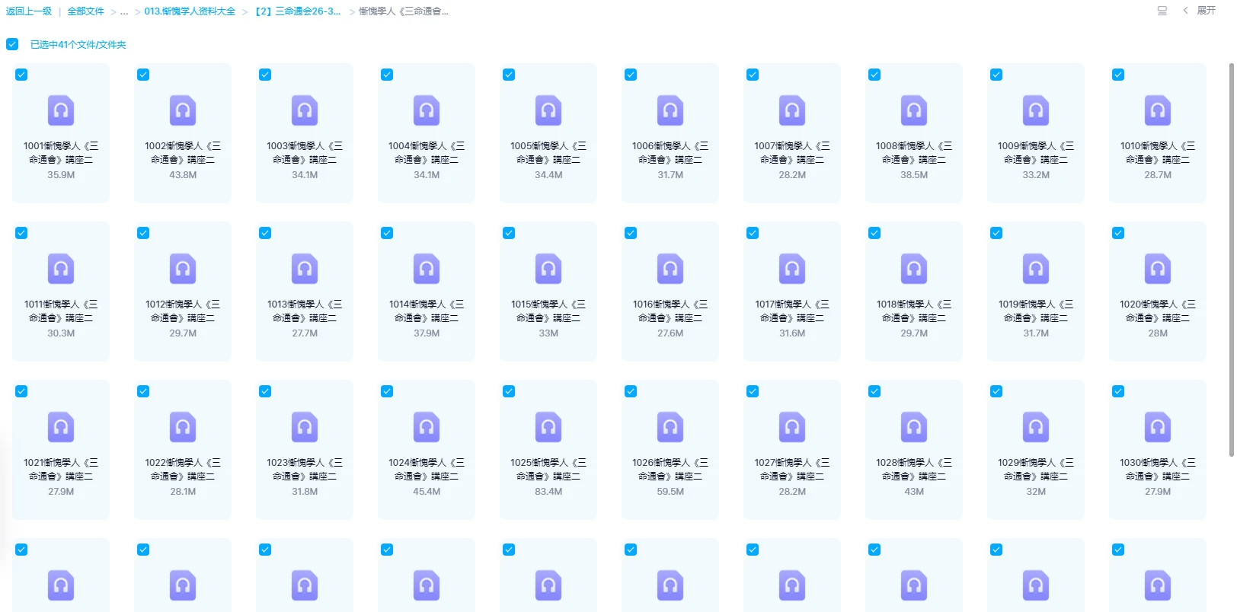Image resolution: width=1237 pixels, height=612 pixels.
Task: Switch the view mode icon beside 展开
Action: (1162, 11)
